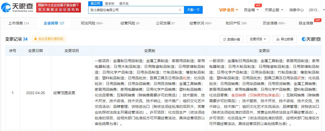Open the 公司发展 tab

(165, 23)
